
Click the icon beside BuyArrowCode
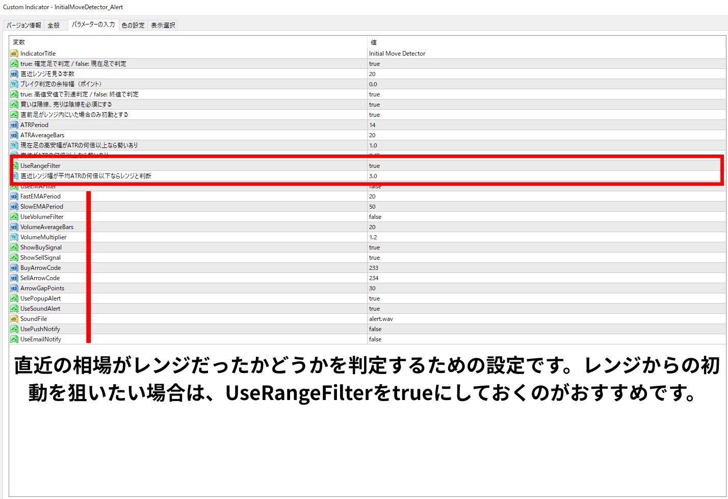(14, 268)
